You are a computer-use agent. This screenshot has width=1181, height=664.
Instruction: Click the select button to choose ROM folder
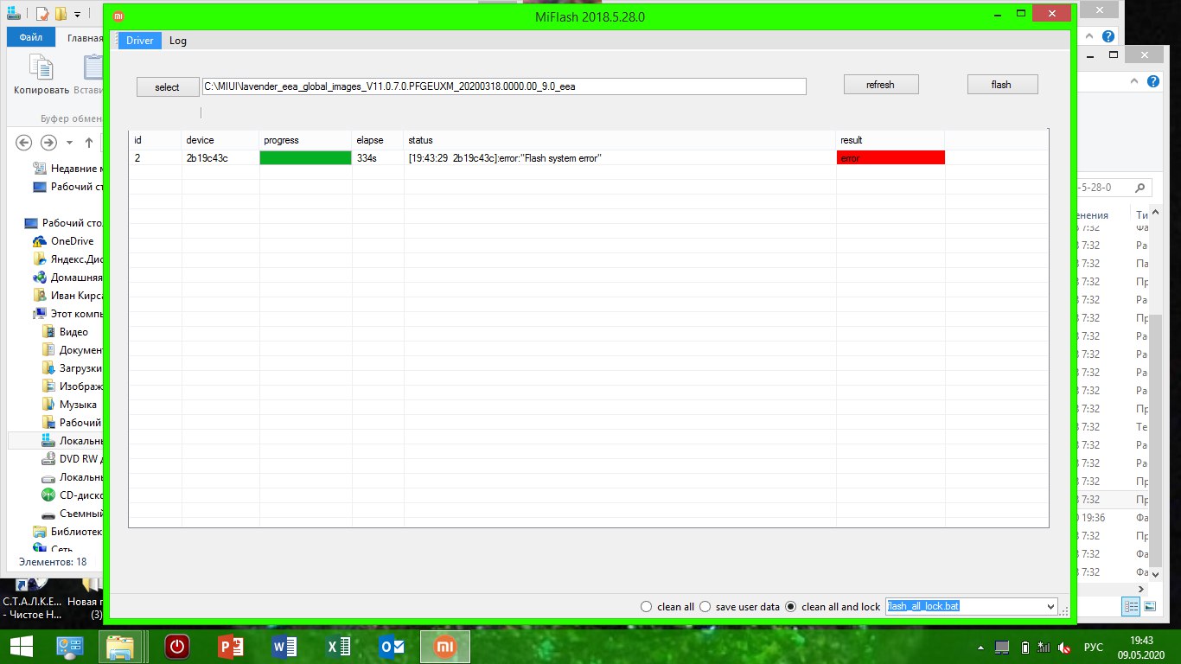[x=167, y=87]
